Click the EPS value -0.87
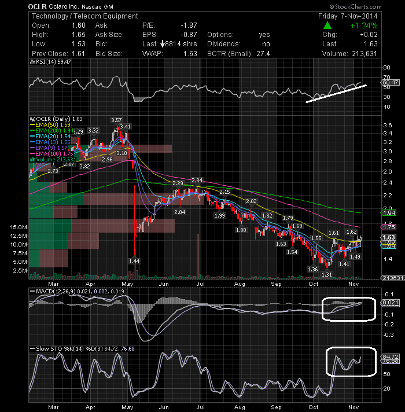 click(189, 34)
